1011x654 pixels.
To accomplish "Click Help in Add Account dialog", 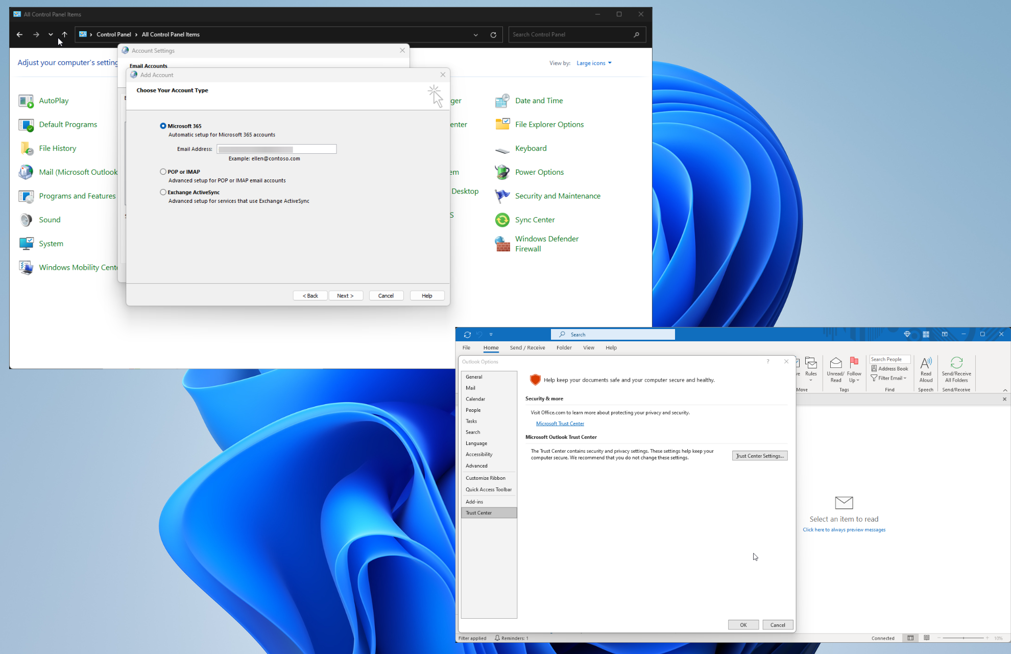I will point(427,296).
